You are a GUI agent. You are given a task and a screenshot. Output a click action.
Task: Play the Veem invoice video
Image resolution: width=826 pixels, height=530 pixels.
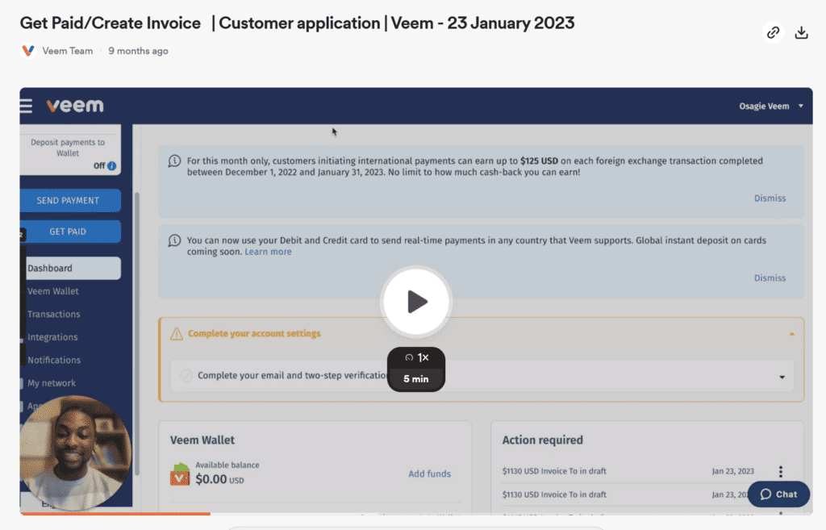coord(416,302)
